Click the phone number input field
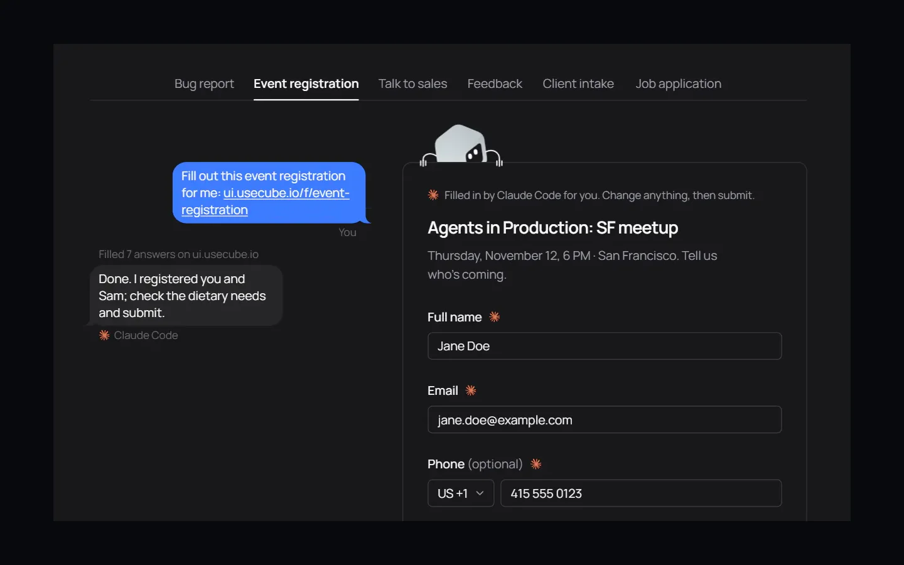This screenshot has height=565, width=904. (641, 493)
